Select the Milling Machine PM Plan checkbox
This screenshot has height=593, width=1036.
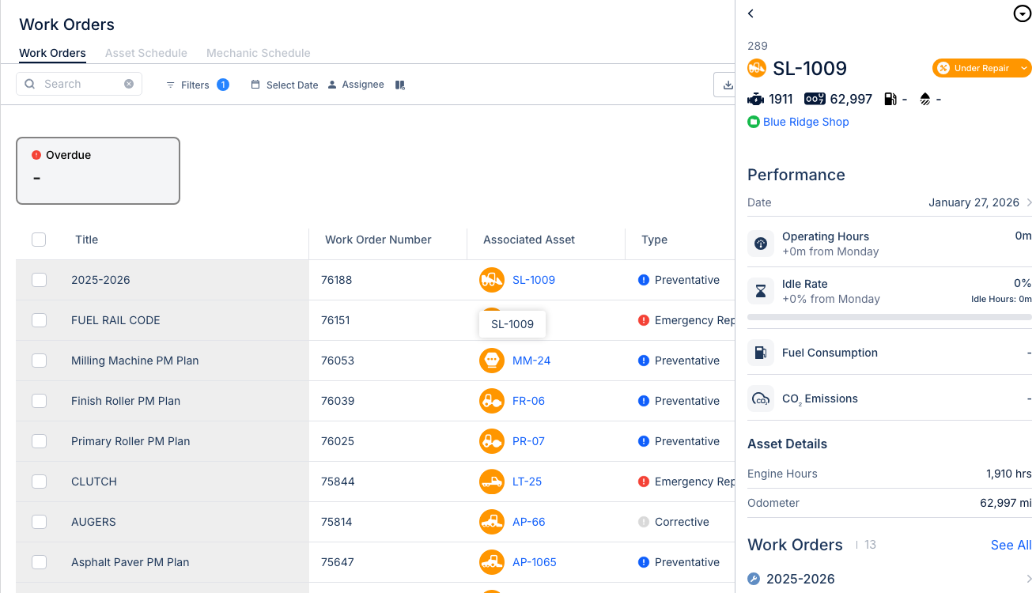[39, 361]
